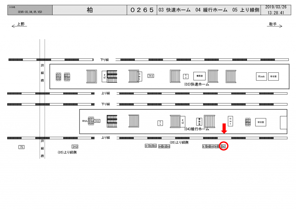296x209 pixels.
Task: Select the EV elevator box on platform 04
Action: pos(160,123)
